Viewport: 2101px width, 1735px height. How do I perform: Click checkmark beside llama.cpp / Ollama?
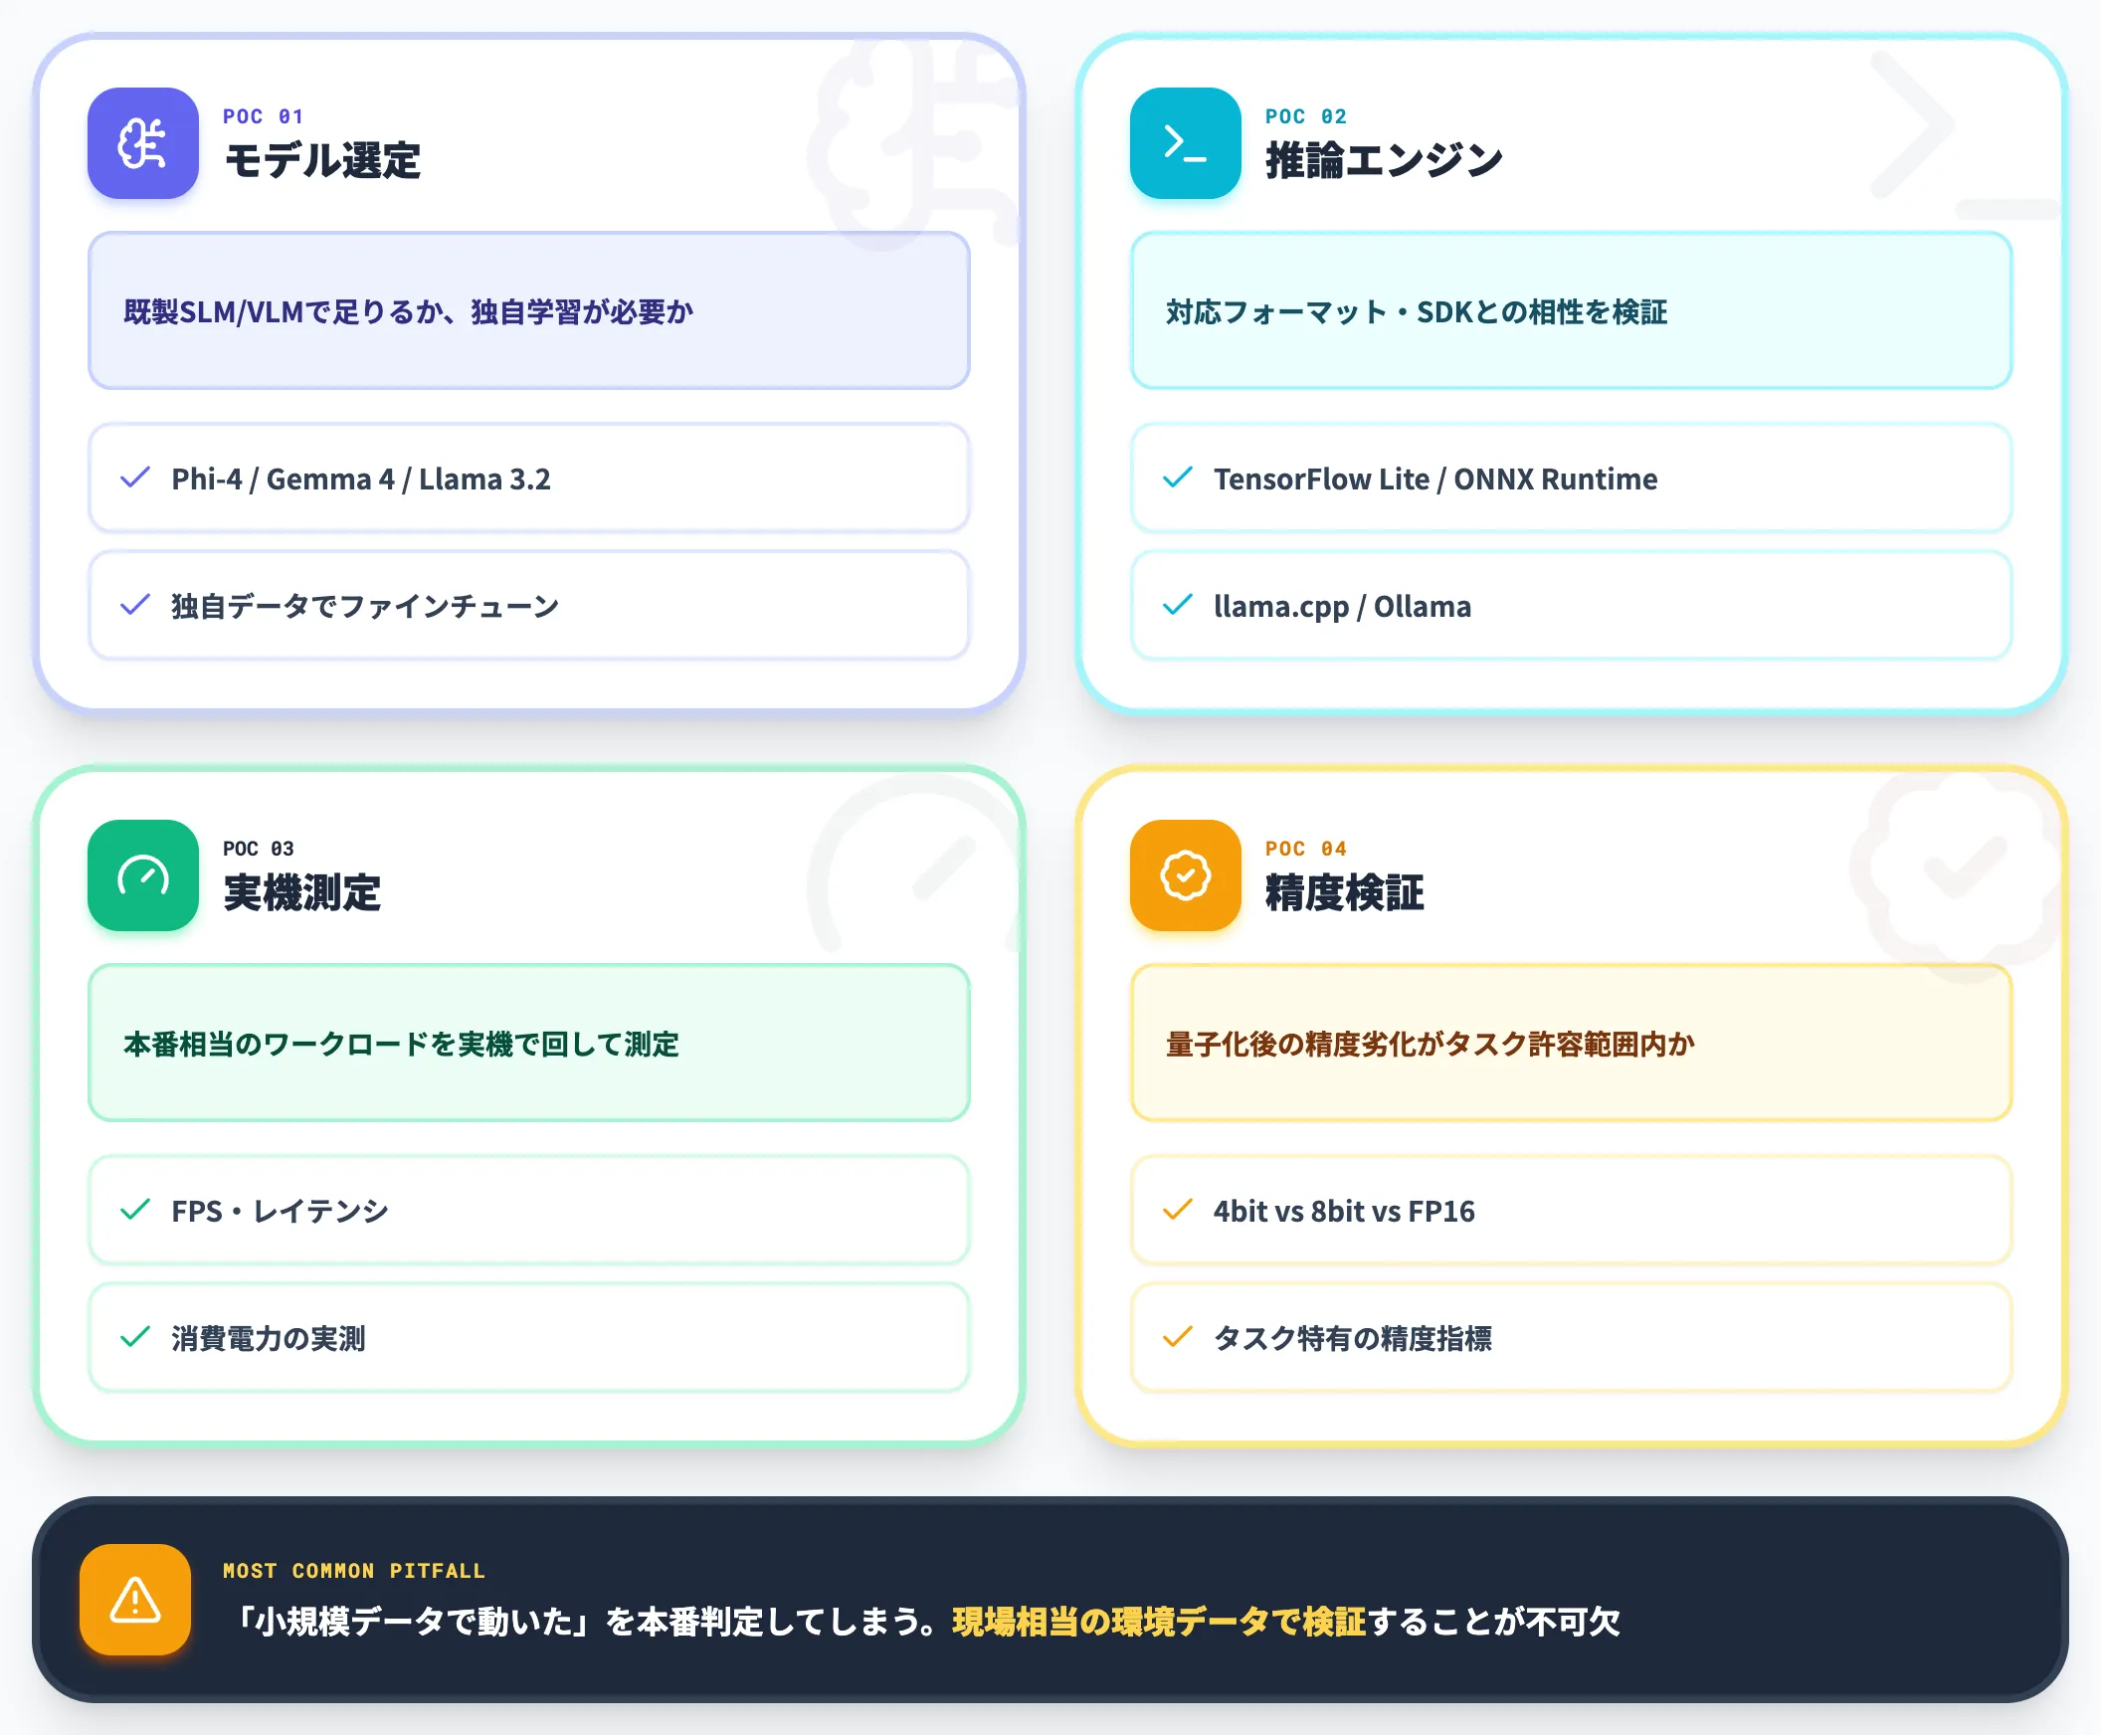1178,605
